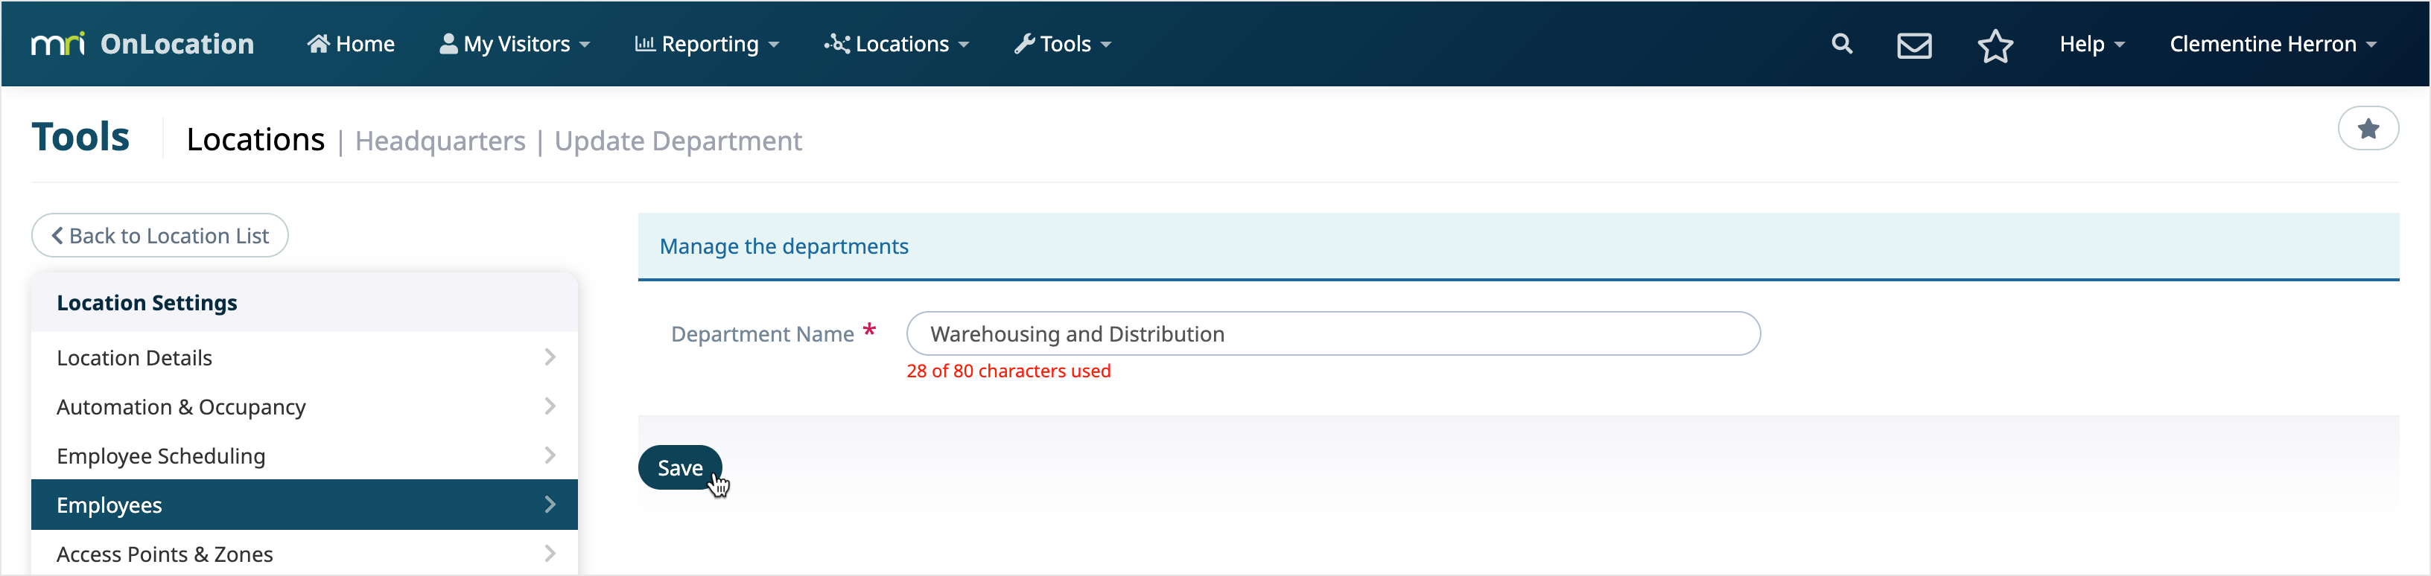The height and width of the screenshot is (576, 2431).
Task: Click the 28 of 80 characters used text
Action: click(1008, 371)
